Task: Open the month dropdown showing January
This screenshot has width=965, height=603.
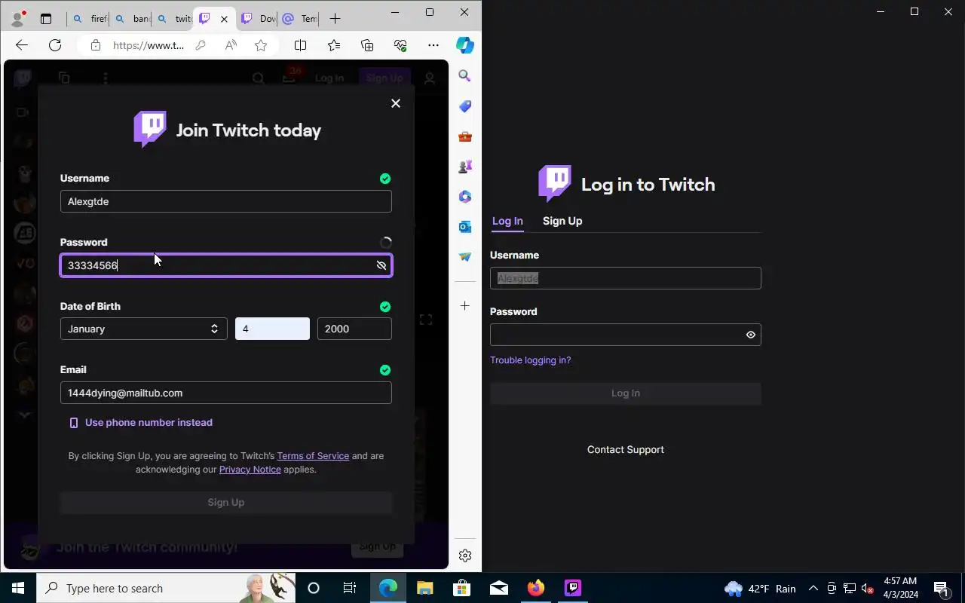Action: [x=143, y=329]
